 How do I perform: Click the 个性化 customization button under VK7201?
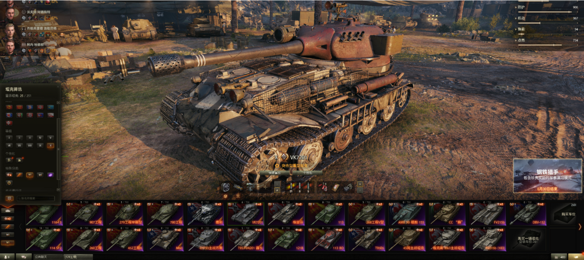coord(307,173)
